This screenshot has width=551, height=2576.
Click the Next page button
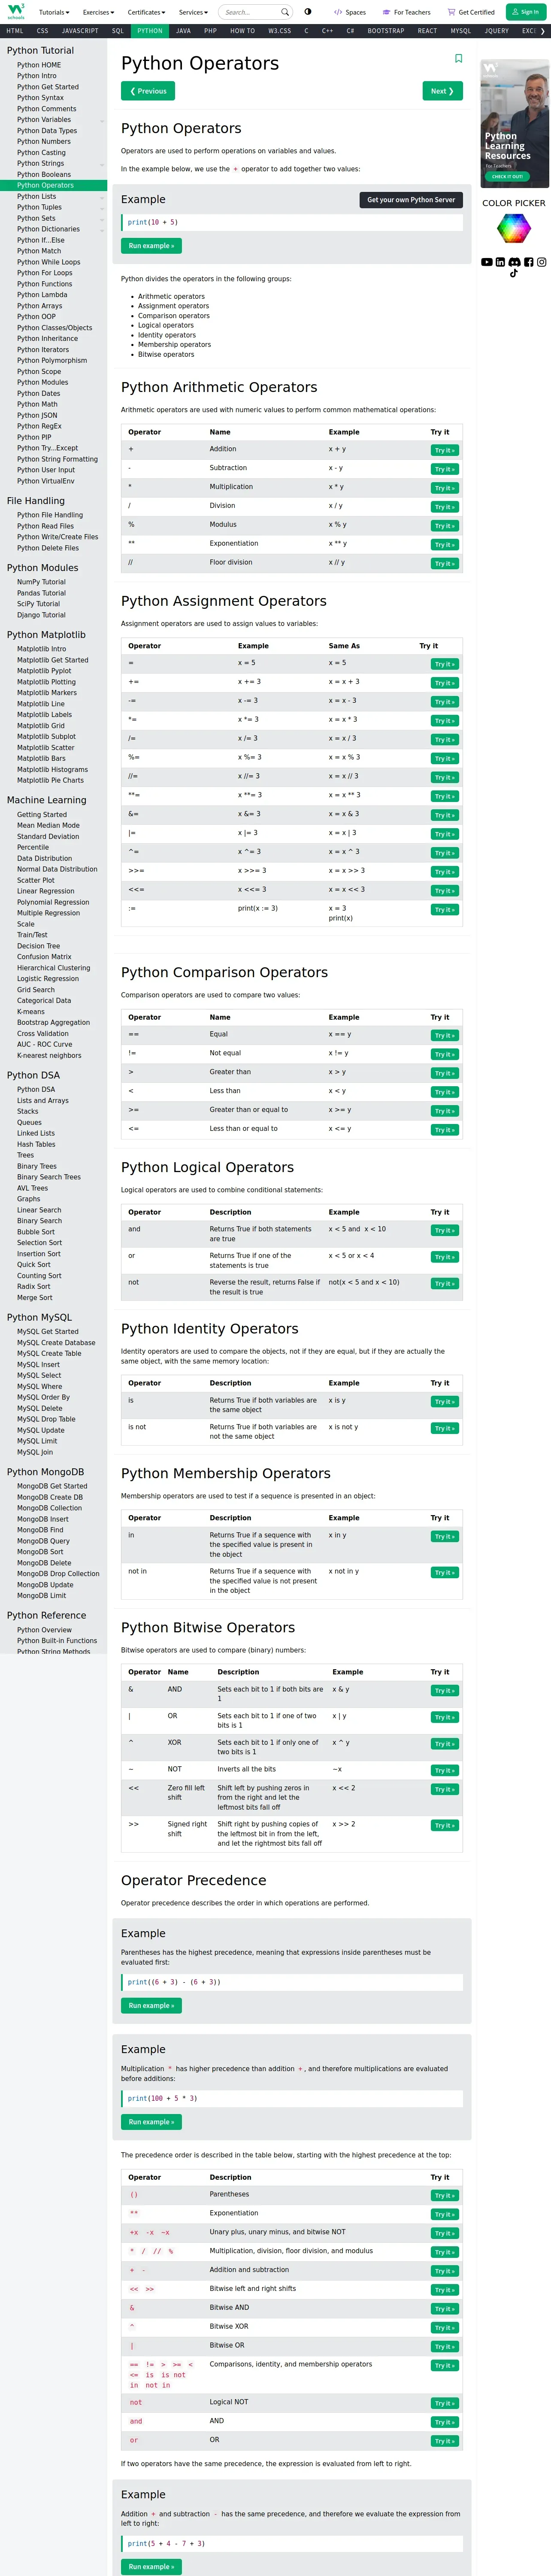(x=442, y=91)
